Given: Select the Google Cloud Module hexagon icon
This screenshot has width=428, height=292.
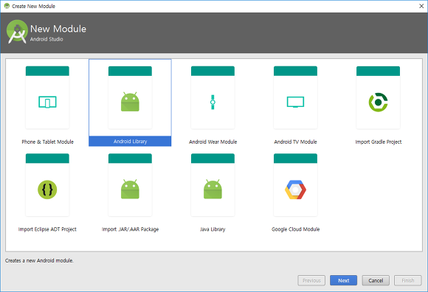Looking at the screenshot, I should [x=295, y=190].
